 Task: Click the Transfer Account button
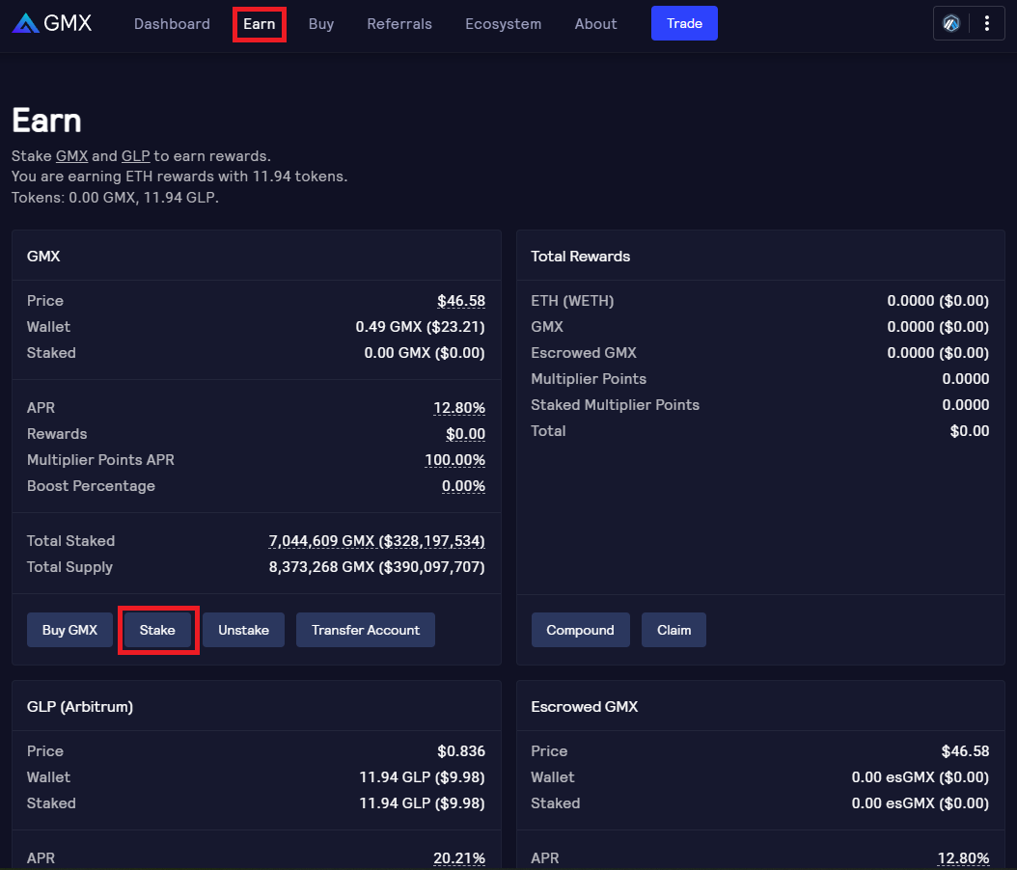point(366,630)
